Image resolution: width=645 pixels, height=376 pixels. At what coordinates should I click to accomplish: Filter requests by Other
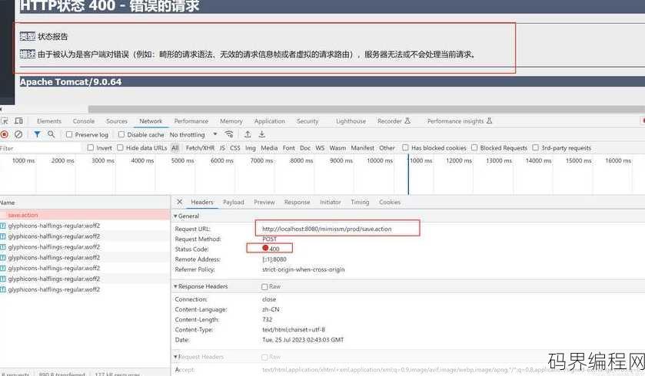387,148
